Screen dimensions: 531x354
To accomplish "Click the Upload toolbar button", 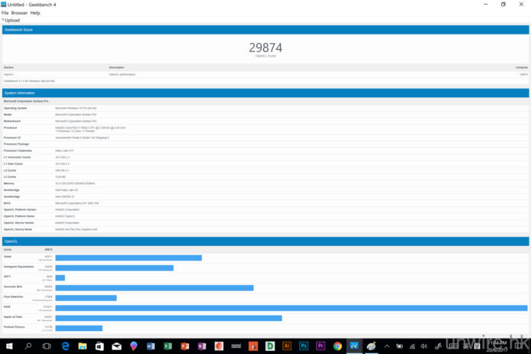I will pos(11,20).
